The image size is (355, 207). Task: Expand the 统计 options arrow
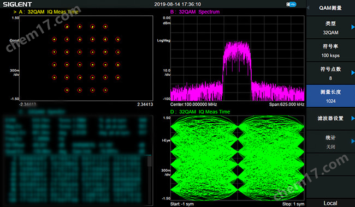352,141
